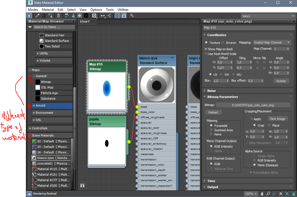Open browser options triangle beside search
Viewport: 297px width, 197px height.
(30, 27)
